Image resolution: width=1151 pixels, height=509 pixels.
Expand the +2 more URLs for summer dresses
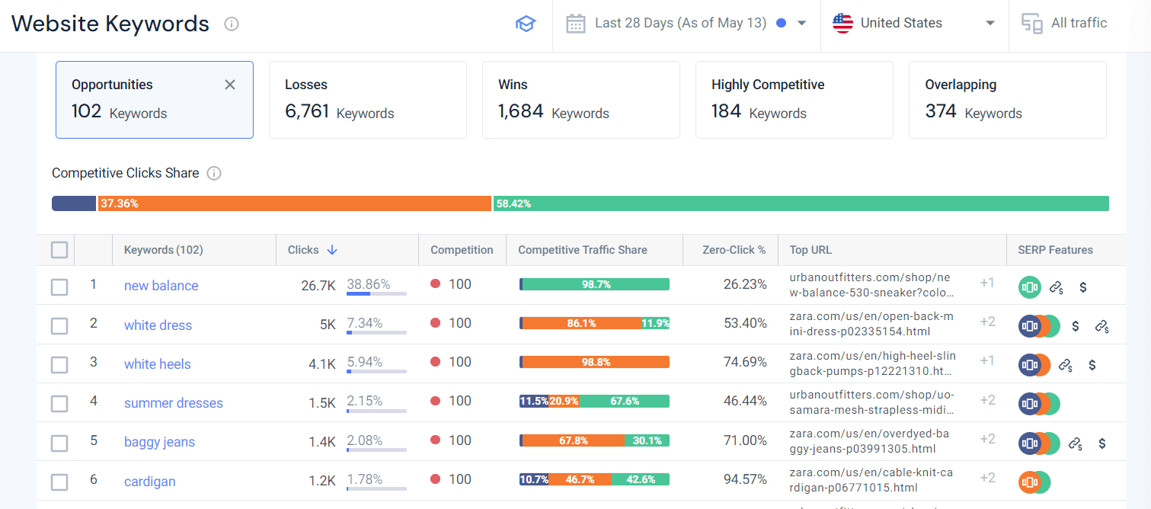(x=987, y=400)
